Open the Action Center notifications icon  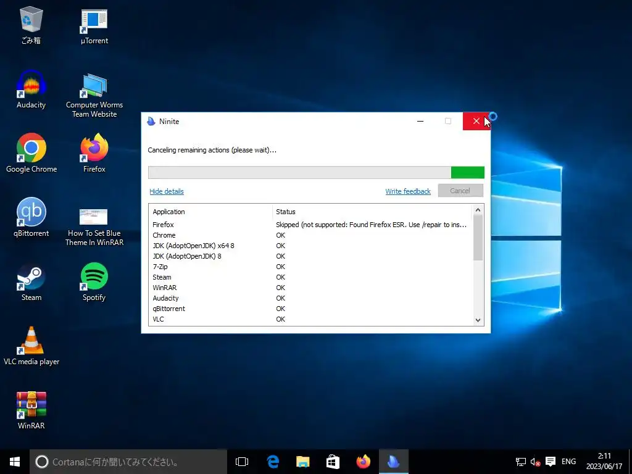[x=551, y=462]
